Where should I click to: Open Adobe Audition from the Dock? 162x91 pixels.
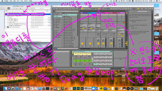tap(78, 88)
